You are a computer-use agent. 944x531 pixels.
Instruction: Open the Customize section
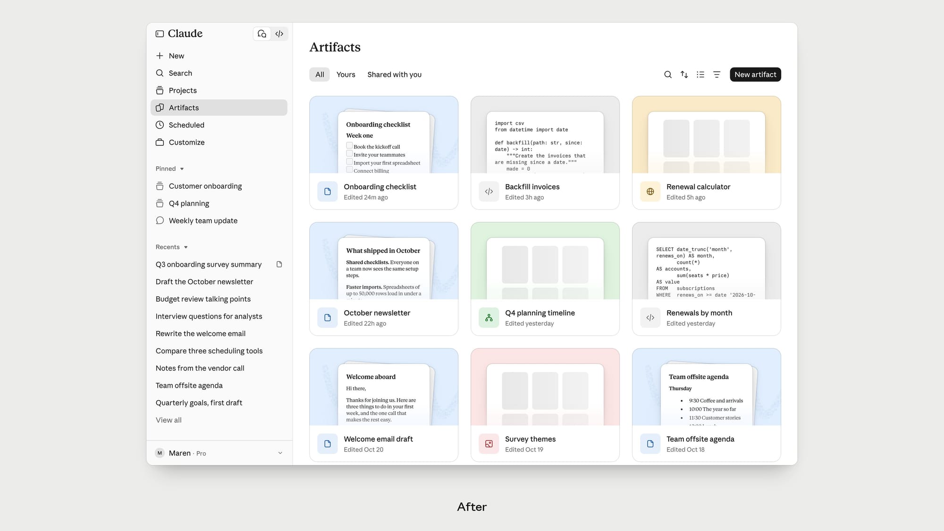click(x=219, y=142)
